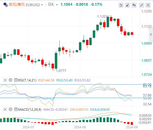153x130 pixels.
Task: Click the 2024-08 date marker
Action: (x=80, y=127)
